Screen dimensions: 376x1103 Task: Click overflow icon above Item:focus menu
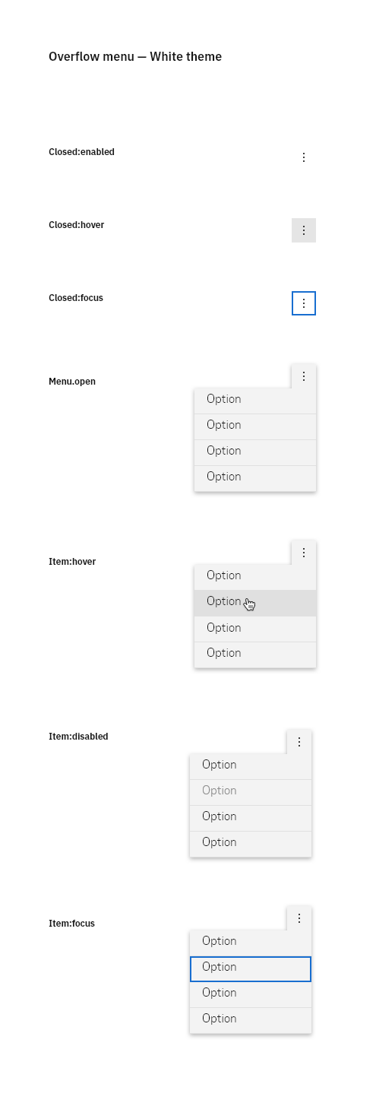[299, 918]
